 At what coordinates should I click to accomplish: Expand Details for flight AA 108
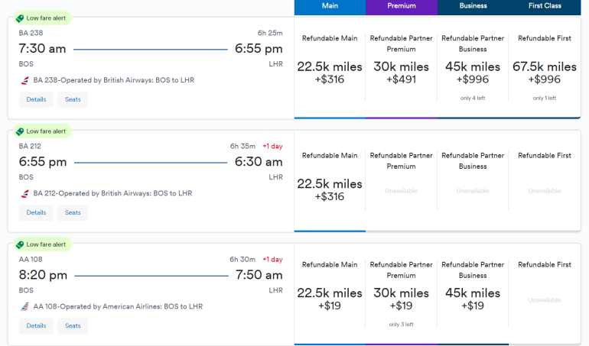[36, 325]
